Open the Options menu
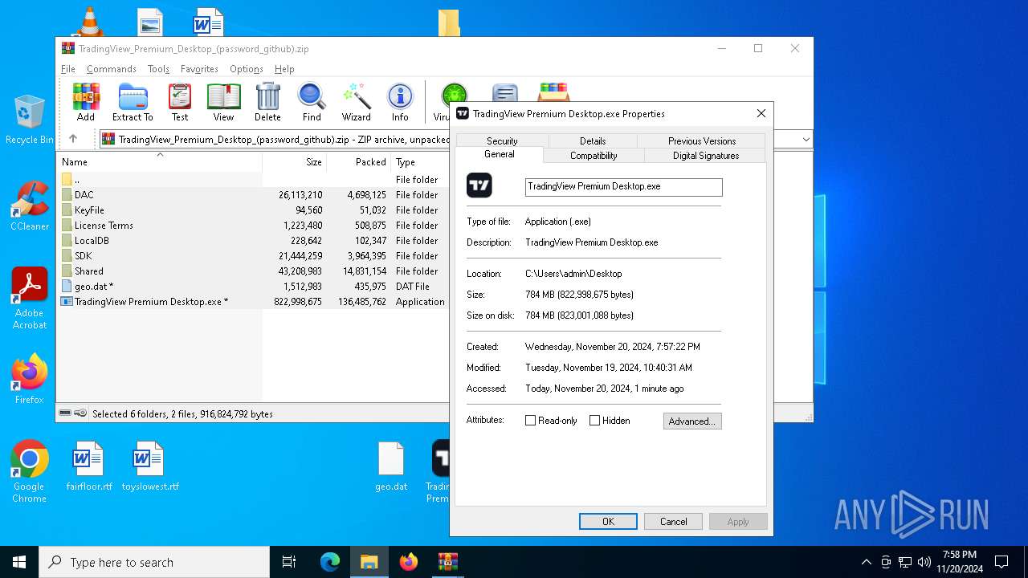 (247, 69)
